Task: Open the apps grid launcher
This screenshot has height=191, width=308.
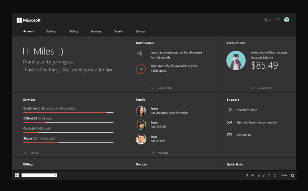Action: pyautogui.click(x=277, y=20)
